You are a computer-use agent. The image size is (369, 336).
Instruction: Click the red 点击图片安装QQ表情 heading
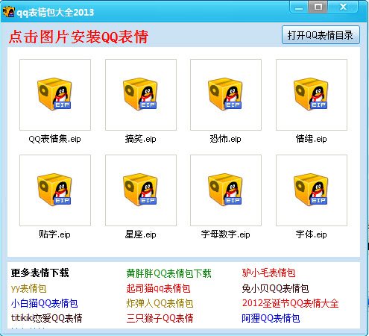coord(78,37)
